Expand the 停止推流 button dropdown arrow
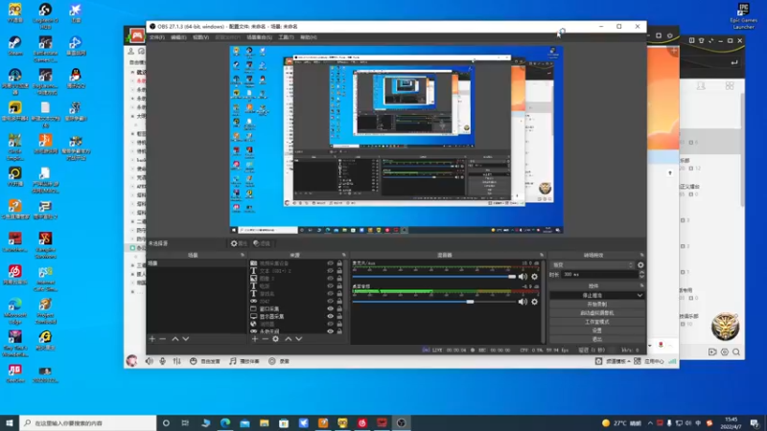 (639, 295)
